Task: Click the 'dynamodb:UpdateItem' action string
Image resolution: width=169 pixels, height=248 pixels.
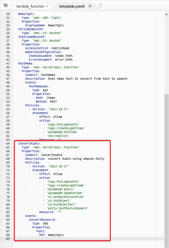Action: [65, 193]
